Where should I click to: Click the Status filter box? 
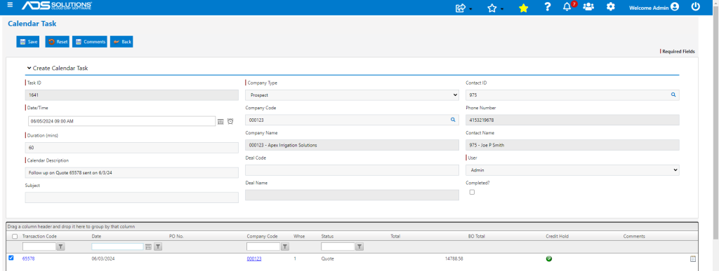[338, 246]
